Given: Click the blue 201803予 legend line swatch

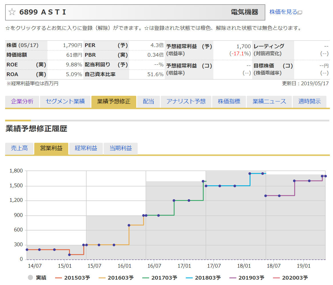Looking at the screenshot, I should 189,278.
